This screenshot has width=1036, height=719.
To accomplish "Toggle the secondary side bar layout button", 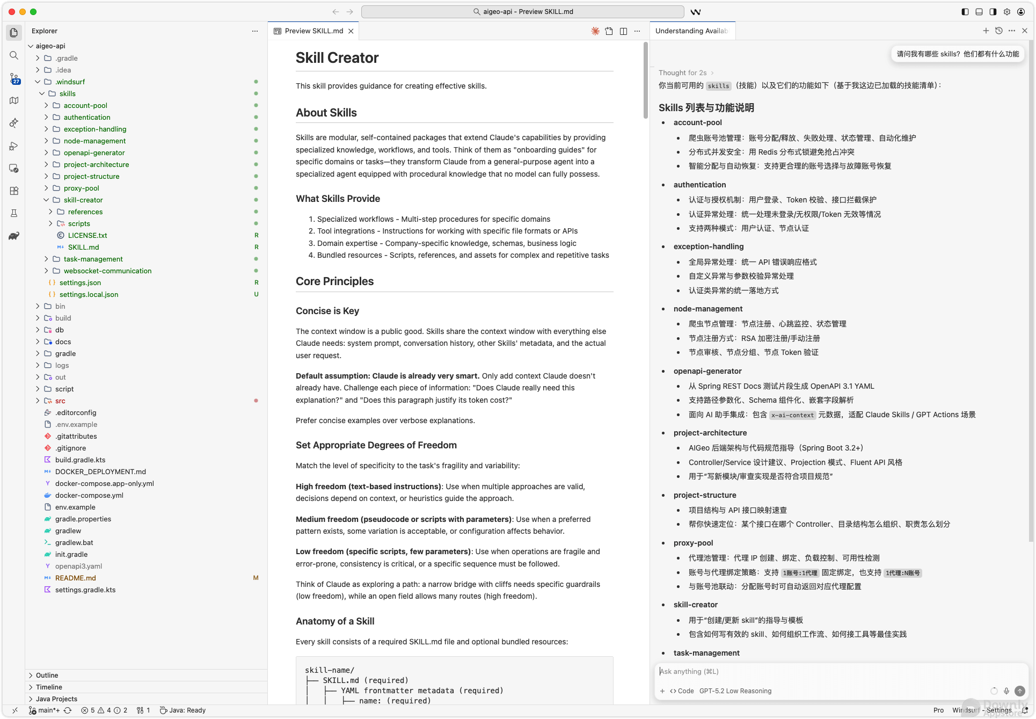I will click(993, 11).
